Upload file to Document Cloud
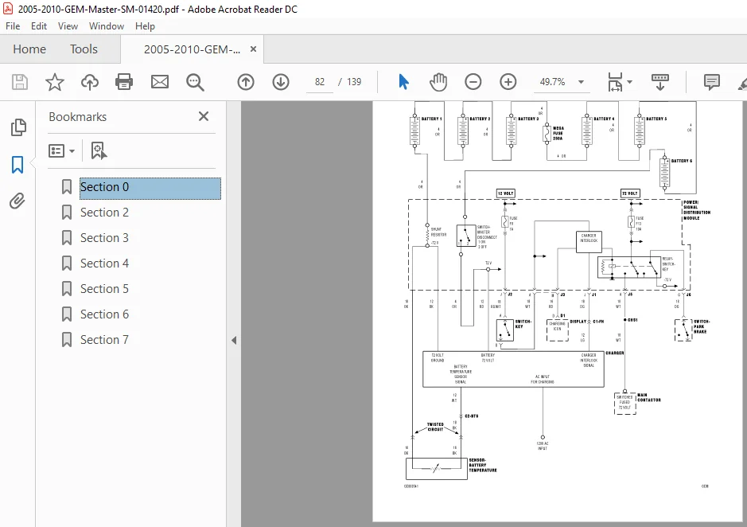The image size is (747, 527). pyautogui.click(x=90, y=82)
